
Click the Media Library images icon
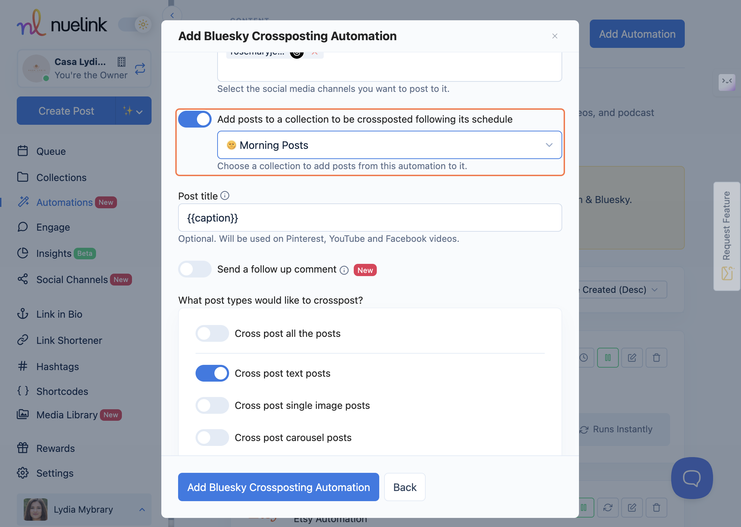pos(23,414)
